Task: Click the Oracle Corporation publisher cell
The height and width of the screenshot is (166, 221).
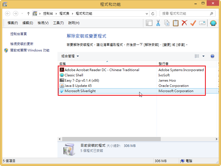Action: (x=173, y=85)
